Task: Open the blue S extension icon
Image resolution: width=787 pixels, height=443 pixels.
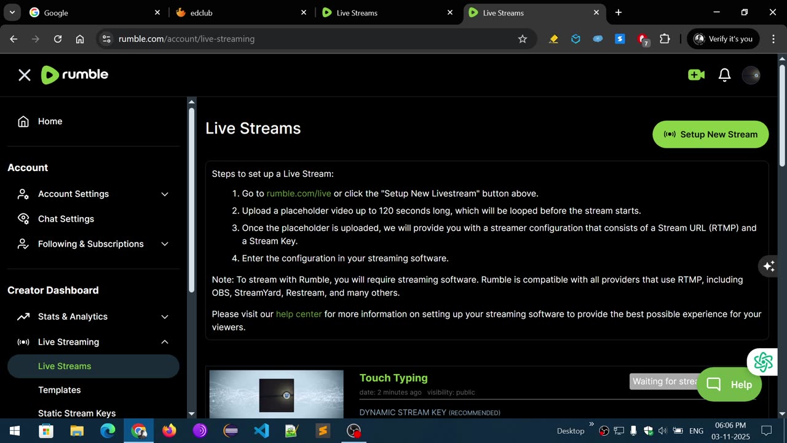Action: [620, 39]
